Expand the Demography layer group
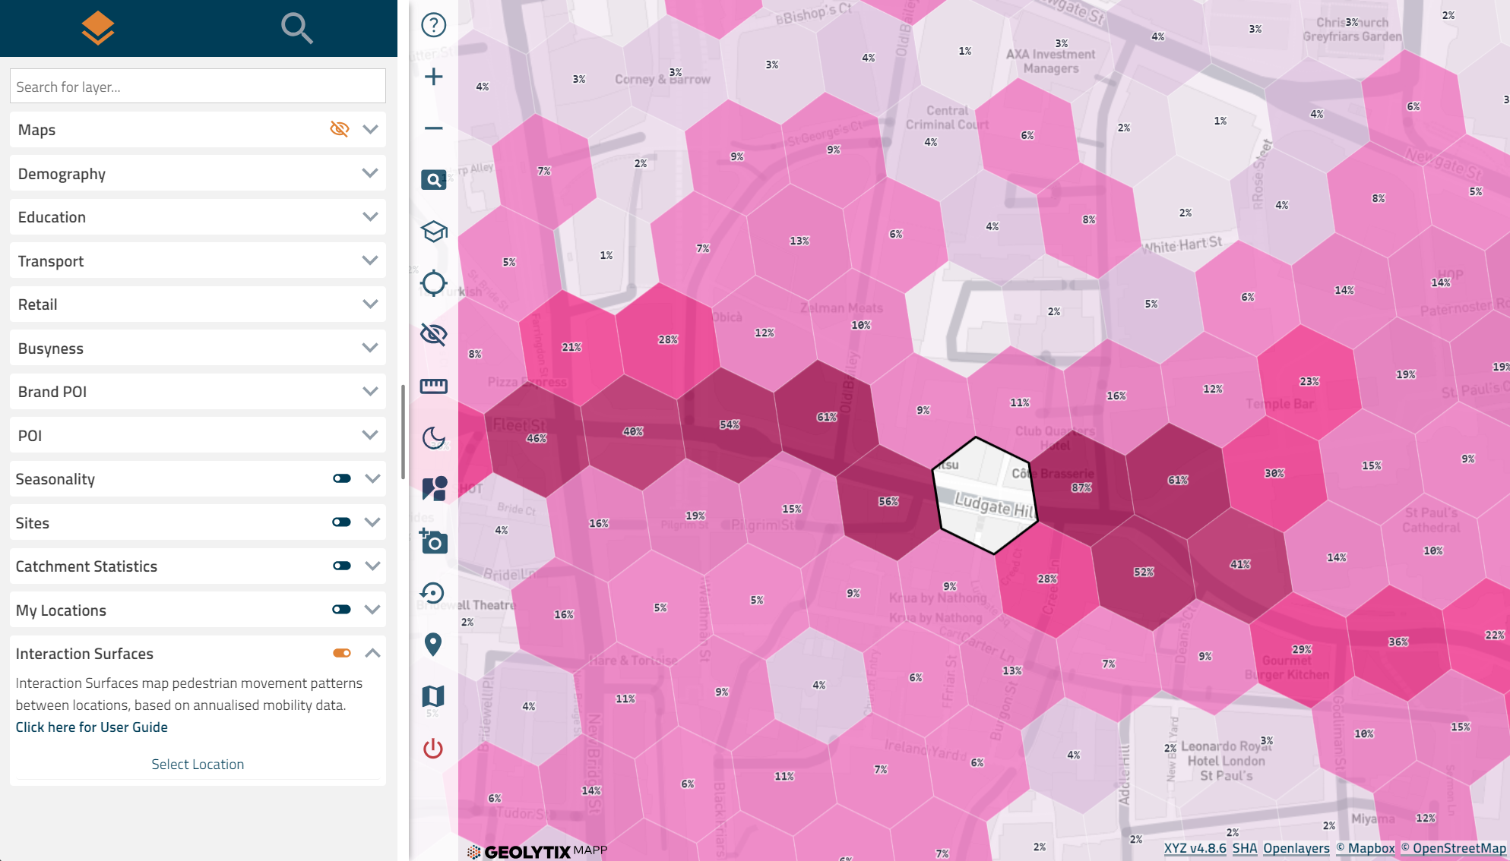Image resolution: width=1510 pixels, height=861 pixels. click(370, 174)
